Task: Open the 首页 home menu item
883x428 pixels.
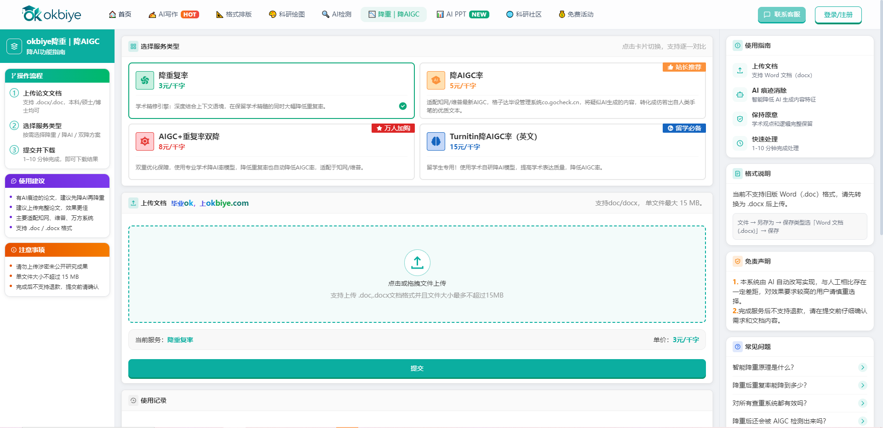Action: pyautogui.click(x=120, y=14)
